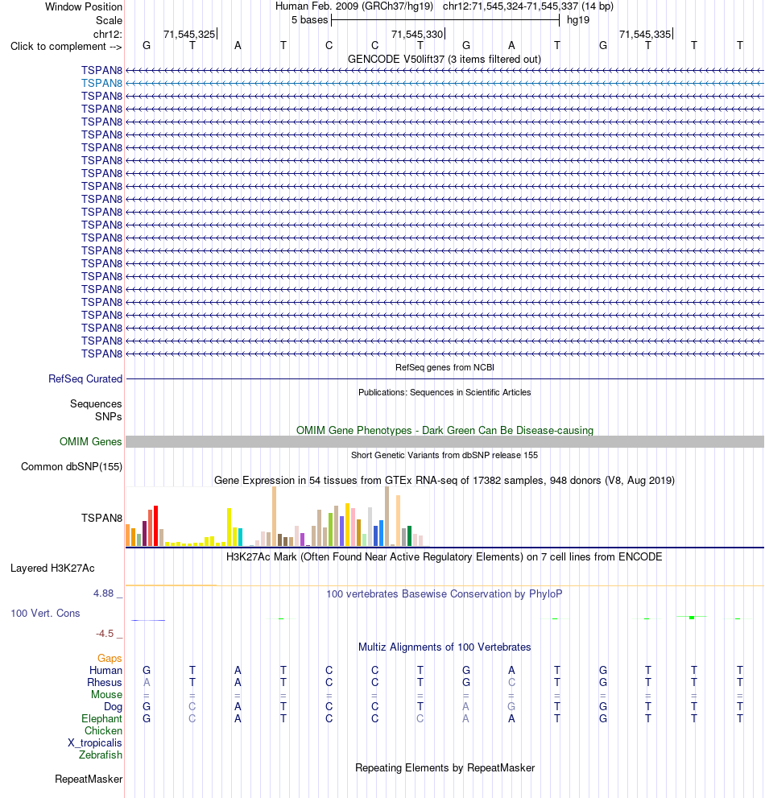Open the RefSeq Curated track label
765x798 pixels.
85,378
